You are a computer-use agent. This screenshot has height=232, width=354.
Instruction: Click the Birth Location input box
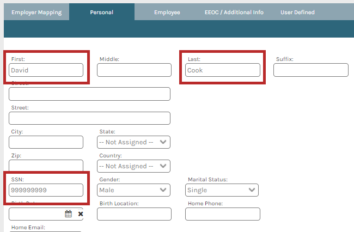pos(134,214)
